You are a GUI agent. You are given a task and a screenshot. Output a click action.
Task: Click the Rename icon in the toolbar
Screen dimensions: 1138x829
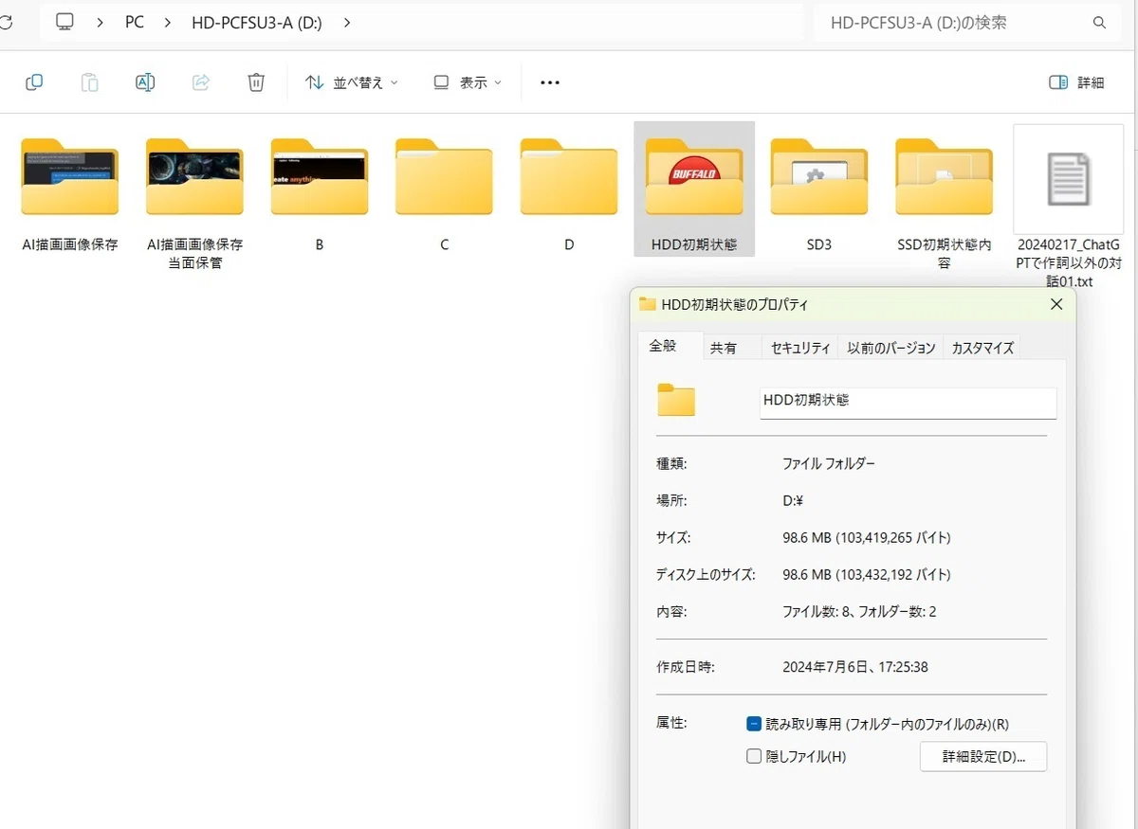145,82
